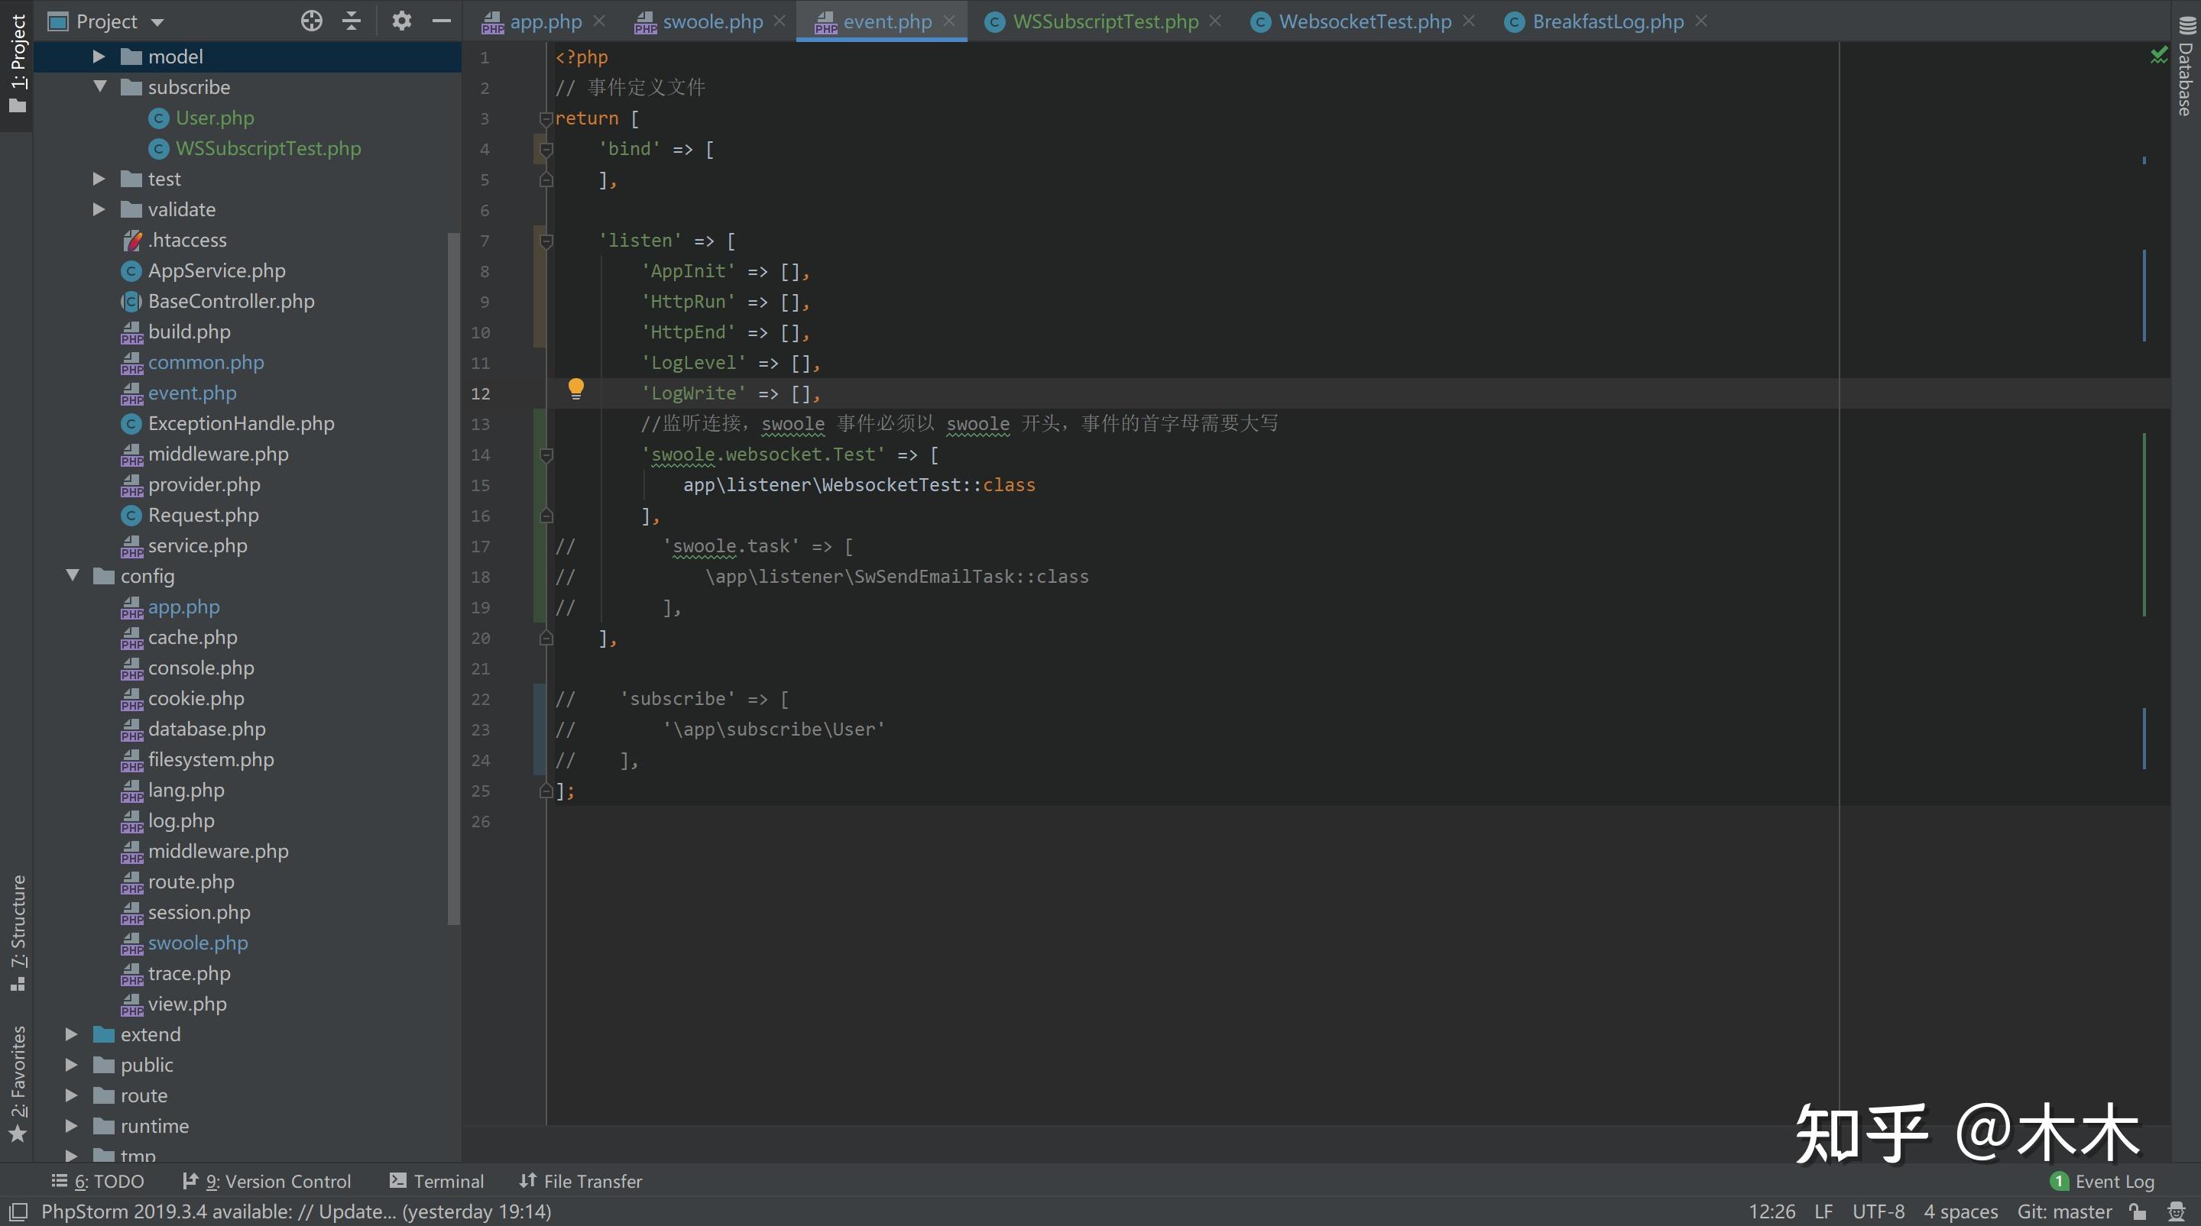Click the lock icon in status bar
The width and height of the screenshot is (2201, 1226).
coord(2138,1211)
